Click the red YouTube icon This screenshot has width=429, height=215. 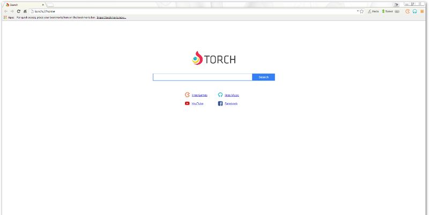(187, 103)
